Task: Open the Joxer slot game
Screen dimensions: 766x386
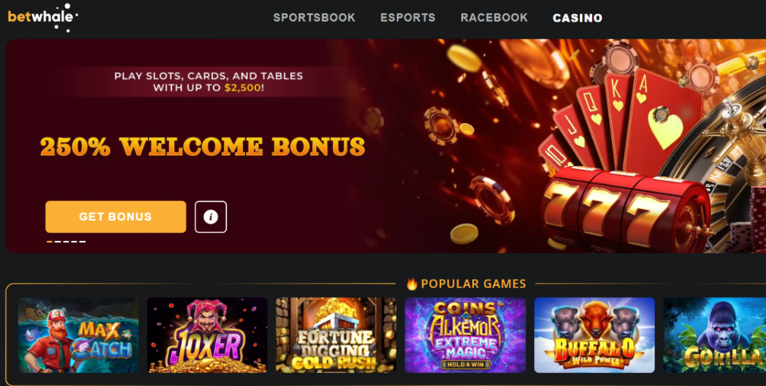Action: 207,336
